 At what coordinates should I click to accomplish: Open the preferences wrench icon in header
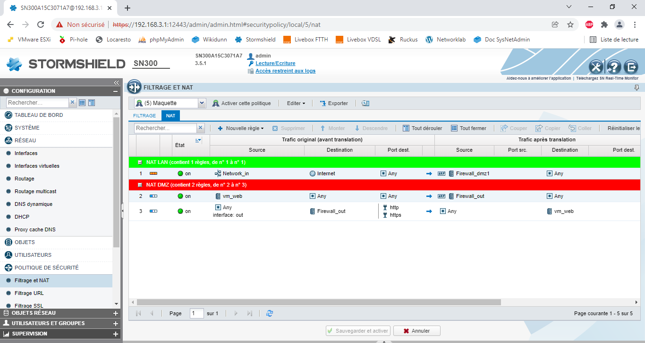(596, 67)
